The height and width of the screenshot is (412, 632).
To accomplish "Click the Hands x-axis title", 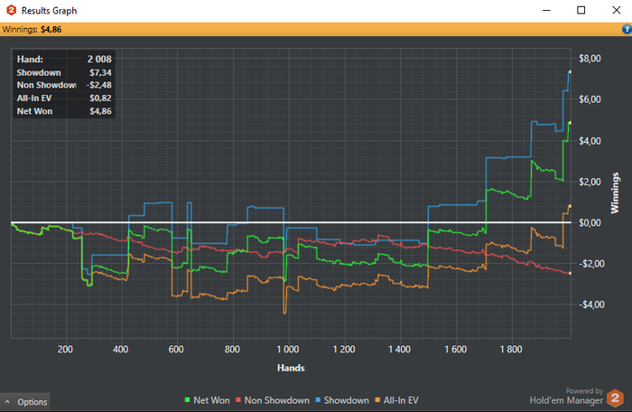I will pos(291,368).
